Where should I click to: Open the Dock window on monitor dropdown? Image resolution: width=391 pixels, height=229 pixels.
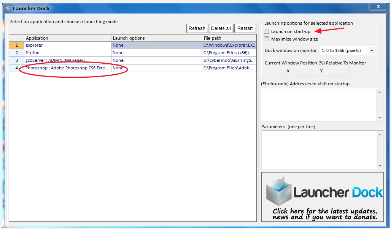click(x=371, y=50)
